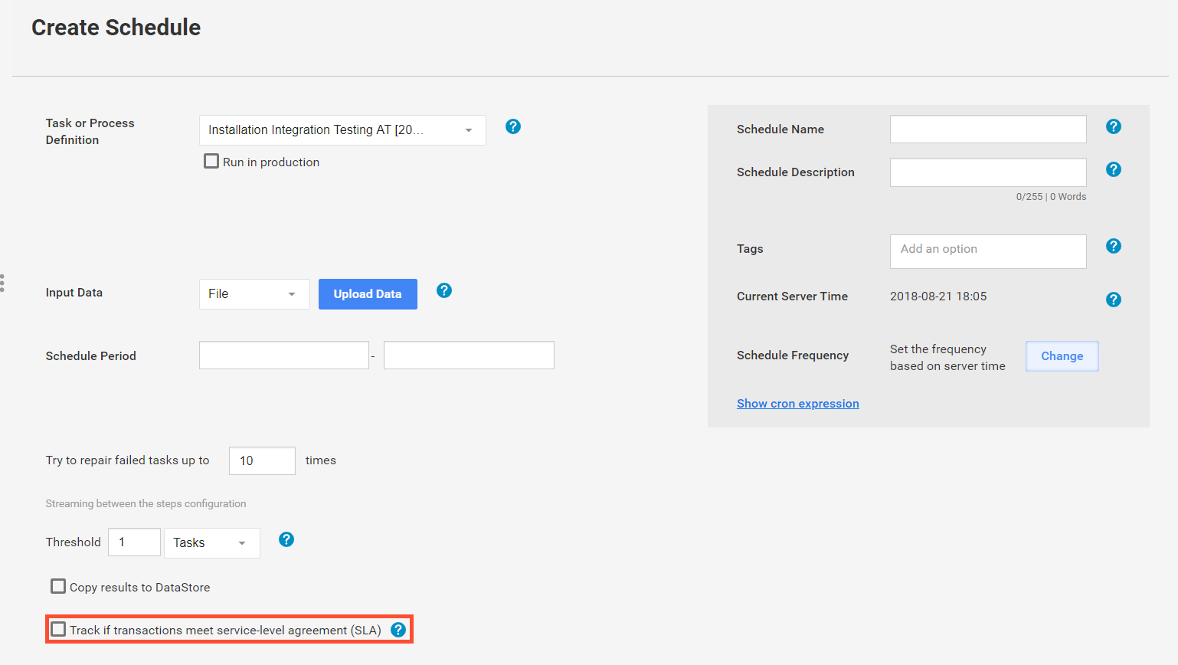The height and width of the screenshot is (665, 1178).
Task: Click the server time value 2018-08-21 18:05
Action: click(x=938, y=296)
